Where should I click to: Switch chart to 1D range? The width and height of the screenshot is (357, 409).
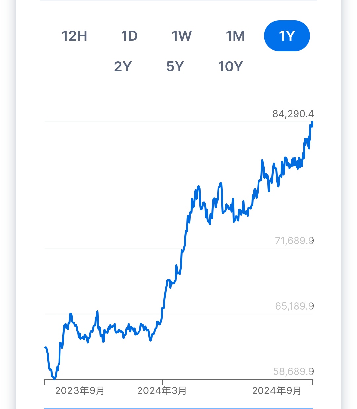pyautogui.click(x=129, y=36)
